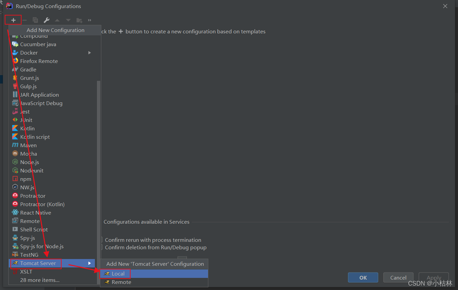Select the JUnit icon
The height and width of the screenshot is (290, 458).
(15, 120)
